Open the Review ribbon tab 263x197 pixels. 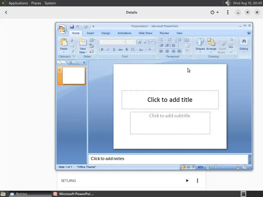tap(164, 33)
